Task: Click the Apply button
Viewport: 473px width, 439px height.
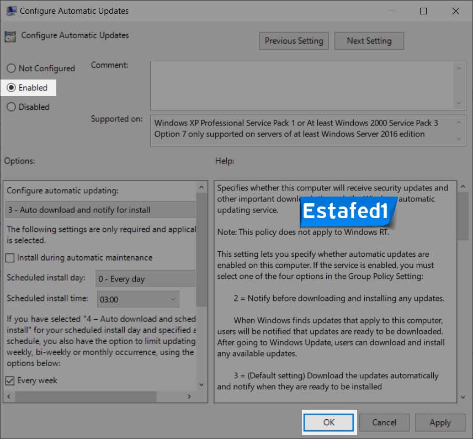Action: pyautogui.click(x=440, y=422)
